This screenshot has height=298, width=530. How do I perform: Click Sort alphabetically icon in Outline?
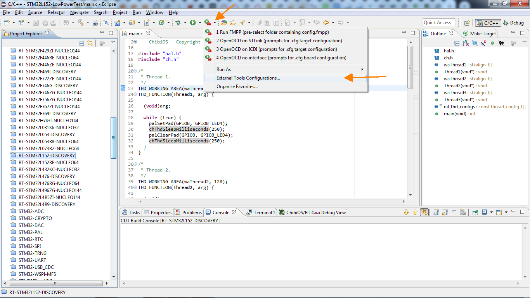(466, 43)
